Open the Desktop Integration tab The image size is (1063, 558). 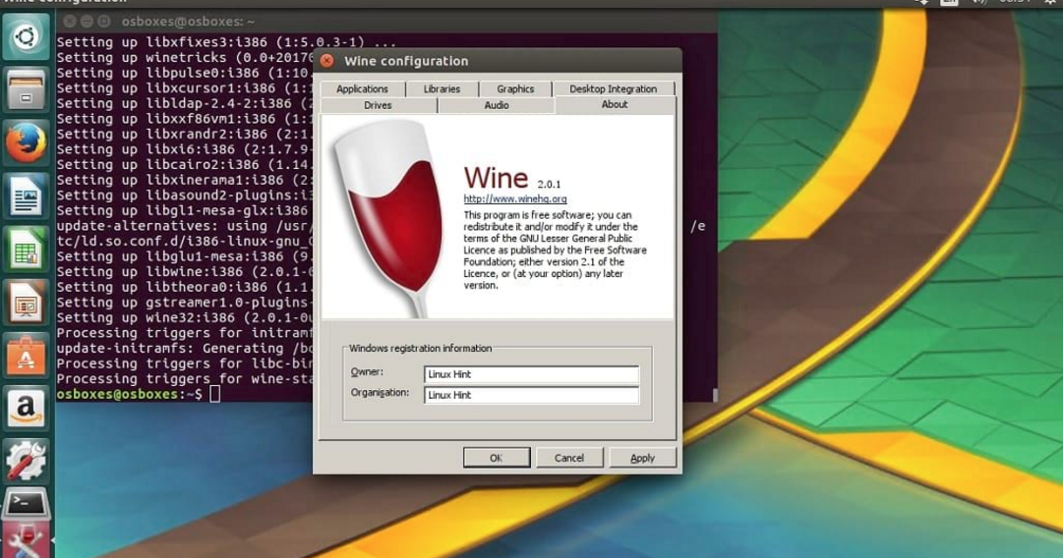(613, 88)
